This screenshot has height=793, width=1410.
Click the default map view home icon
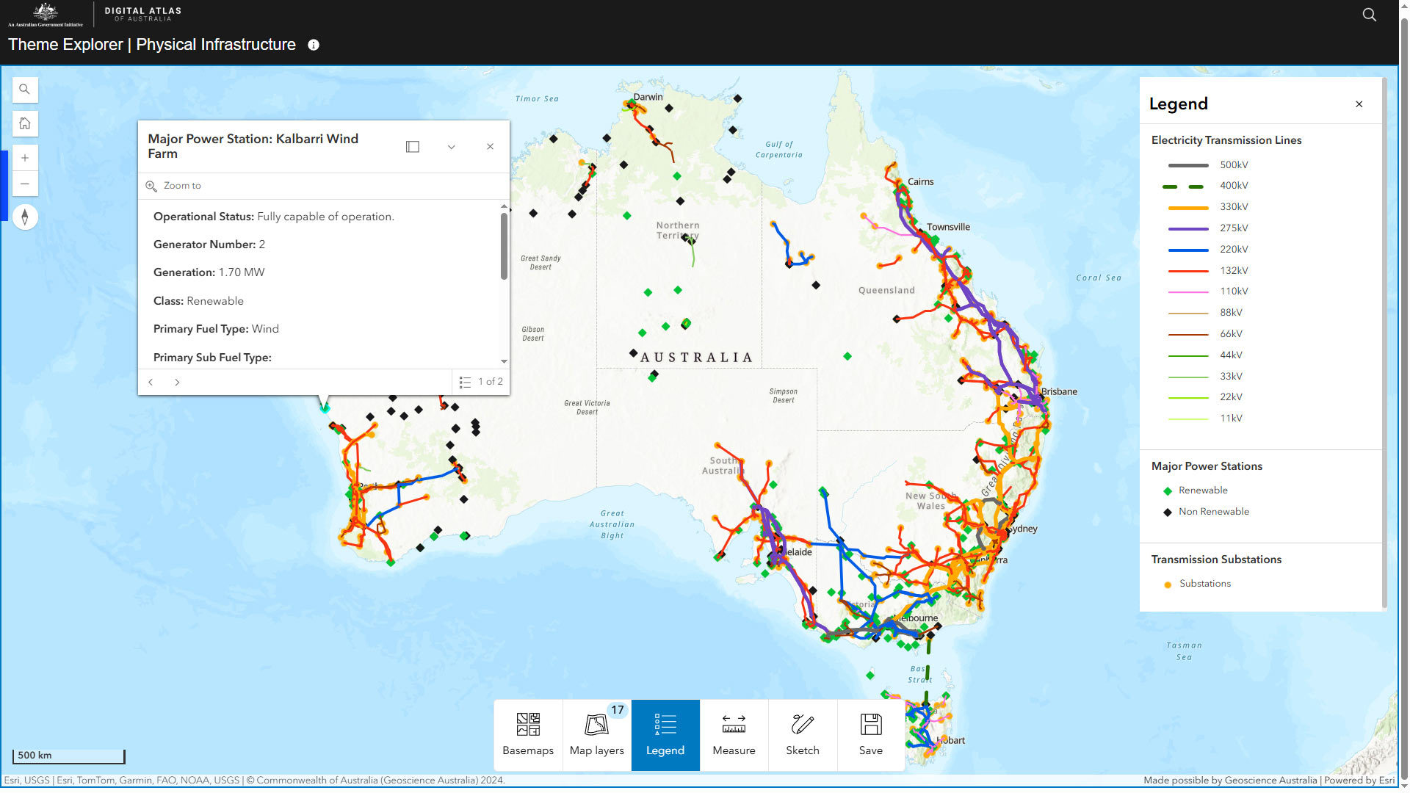pyautogui.click(x=25, y=123)
